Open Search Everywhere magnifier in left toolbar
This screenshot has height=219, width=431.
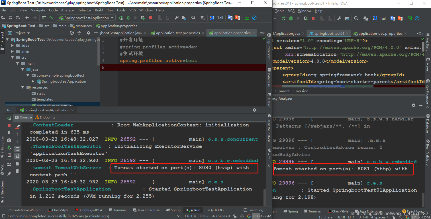click(193, 18)
